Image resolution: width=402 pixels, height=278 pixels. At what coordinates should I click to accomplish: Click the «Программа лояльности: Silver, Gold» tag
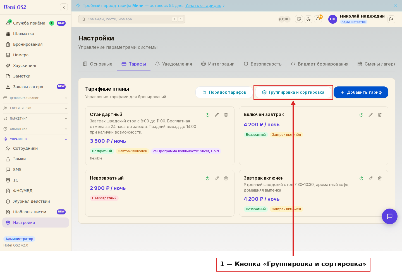186,151
